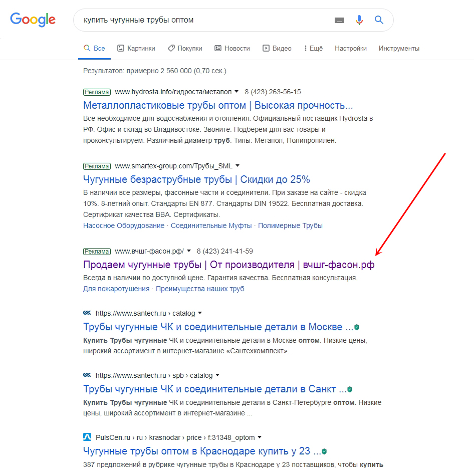The image size is (474, 468).
Task: Click Реклама label of вчшг-фасон ad
Action: click(x=97, y=251)
